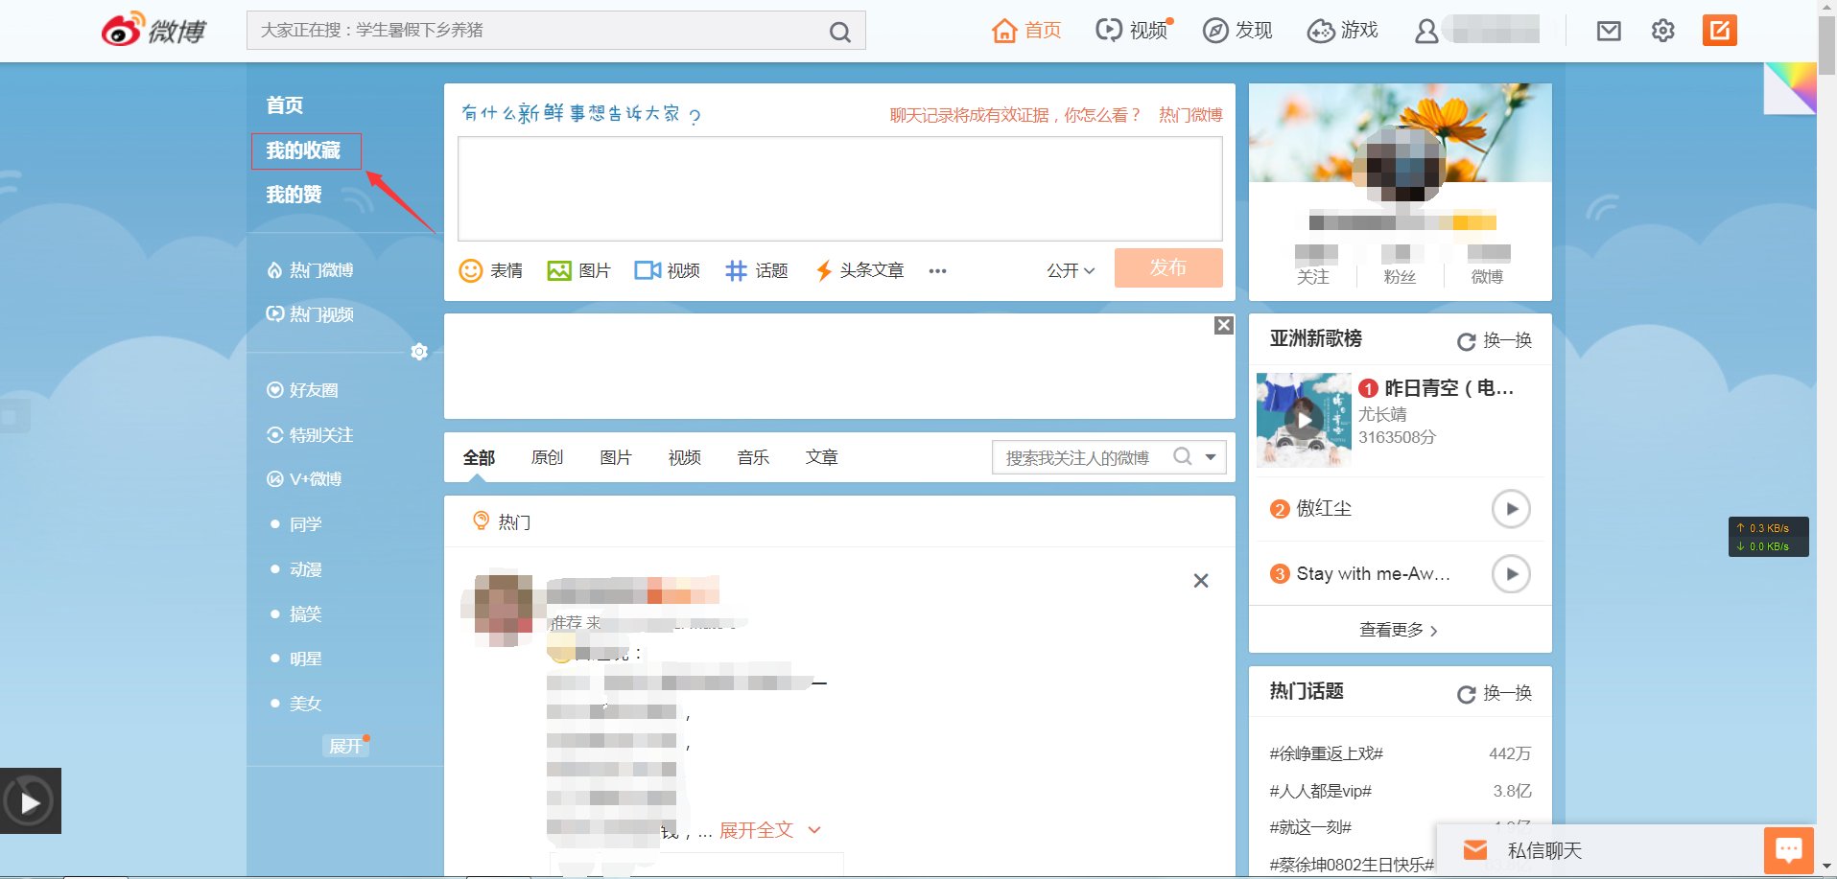Open the 音乐 tab in feed filters
This screenshot has height=879, width=1837.
[753, 457]
